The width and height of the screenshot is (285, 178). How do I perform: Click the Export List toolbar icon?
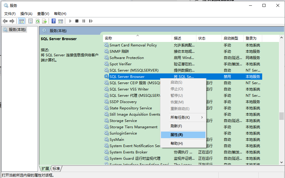pos(44,21)
